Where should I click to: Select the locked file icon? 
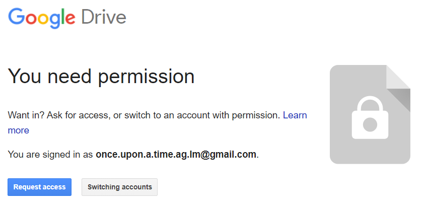(x=370, y=114)
